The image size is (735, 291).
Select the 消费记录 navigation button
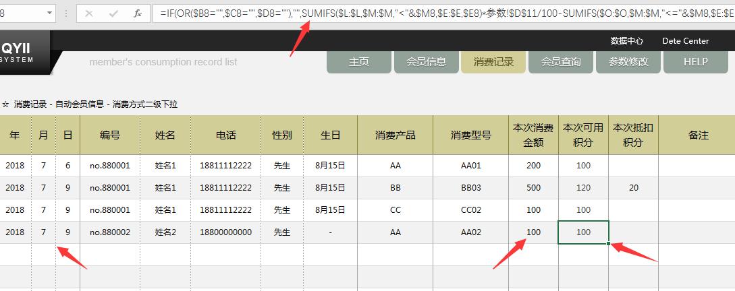coord(493,62)
